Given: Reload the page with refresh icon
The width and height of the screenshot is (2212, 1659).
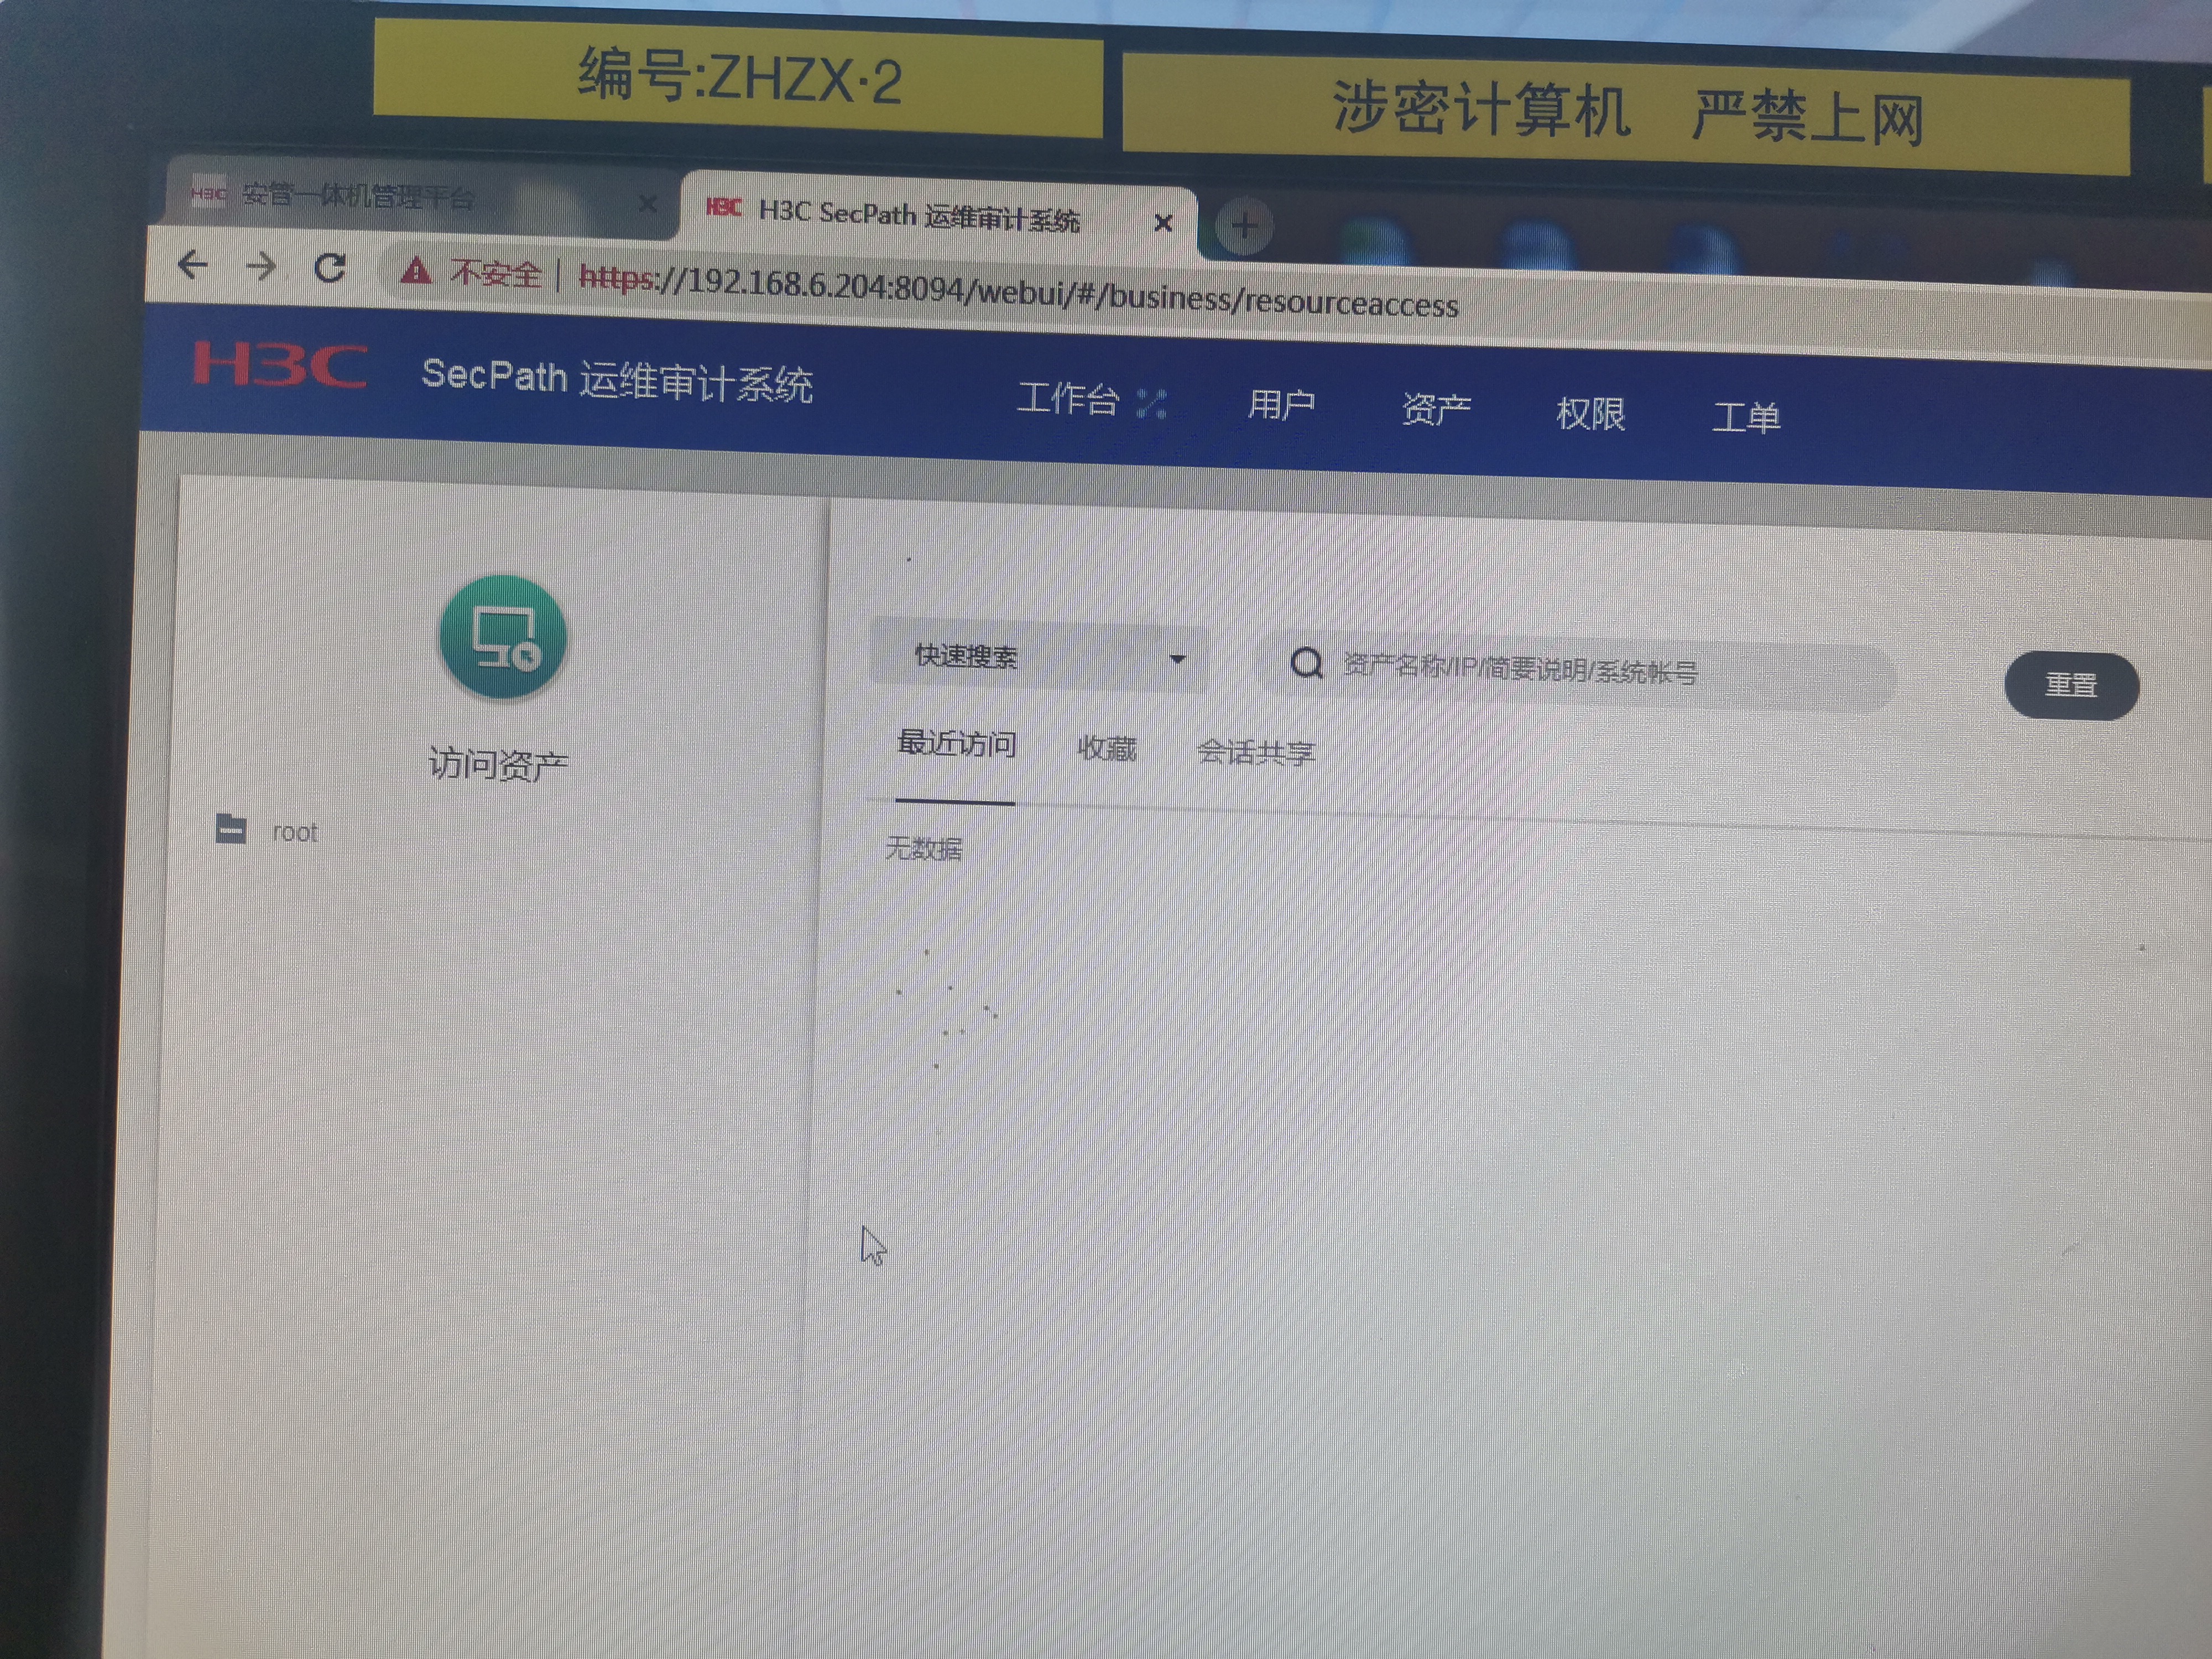Looking at the screenshot, I should [x=329, y=268].
